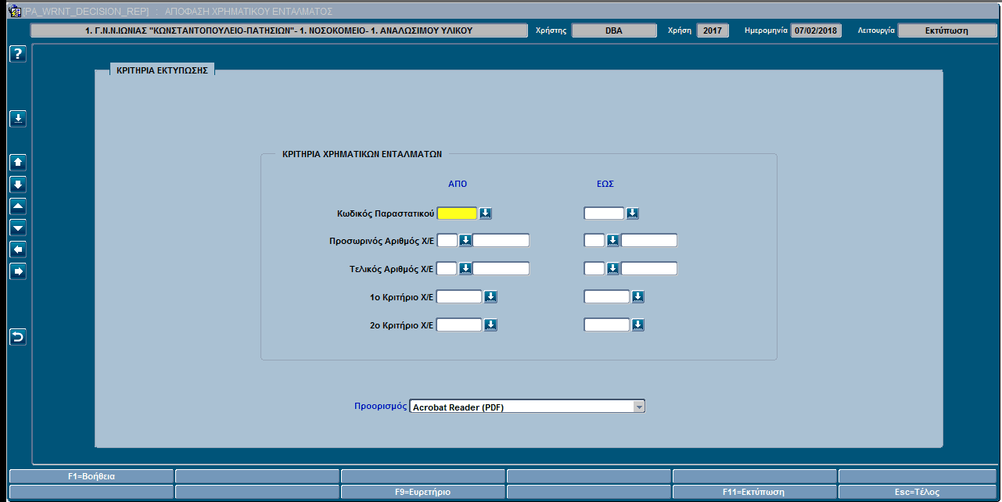
Task: Click the sidebar down-arrow-to-line list icon
Action: pyautogui.click(x=18, y=119)
